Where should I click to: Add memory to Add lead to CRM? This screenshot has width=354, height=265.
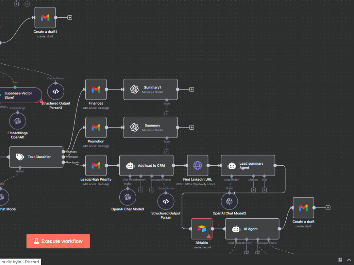tap(141, 190)
